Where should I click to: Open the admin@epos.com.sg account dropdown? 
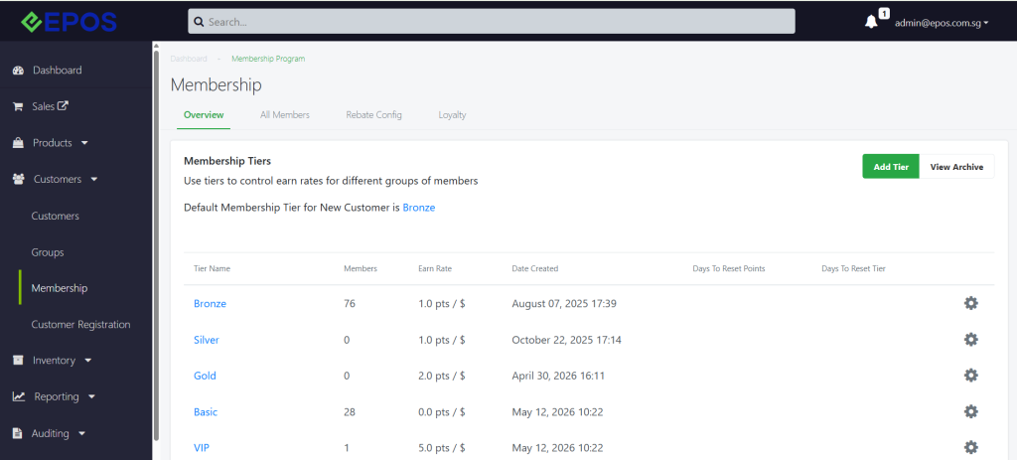tap(942, 22)
